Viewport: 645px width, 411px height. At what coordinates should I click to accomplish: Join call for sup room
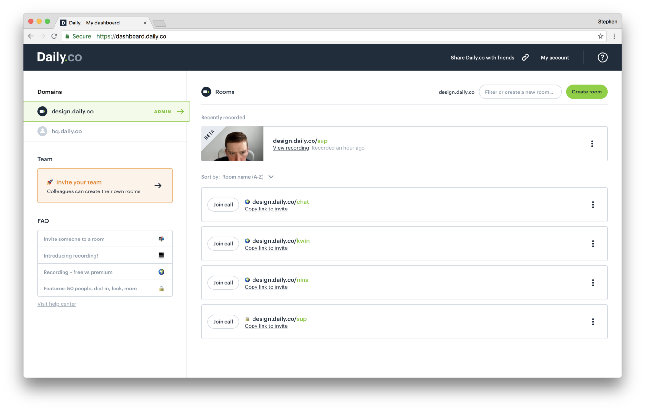pyautogui.click(x=223, y=322)
